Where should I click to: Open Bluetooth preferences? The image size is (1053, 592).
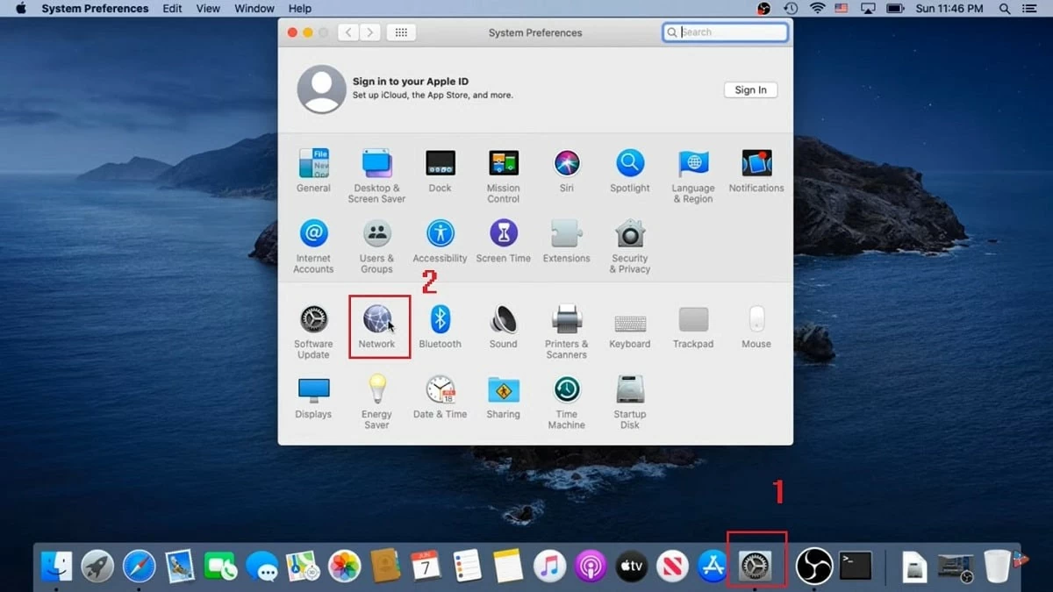[x=440, y=320]
